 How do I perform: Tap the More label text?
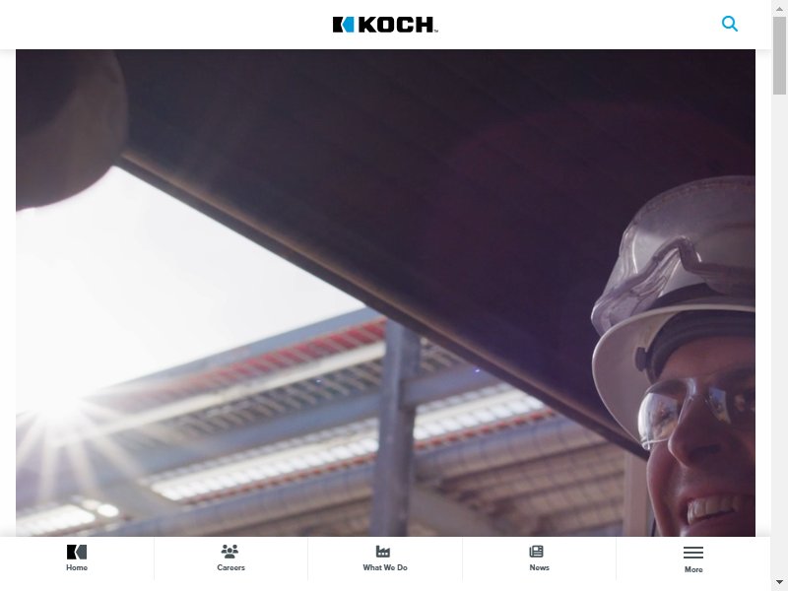[693, 569]
